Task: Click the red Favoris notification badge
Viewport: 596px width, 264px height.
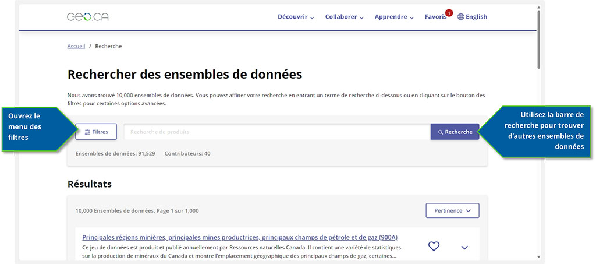Action: click(449, 12)
